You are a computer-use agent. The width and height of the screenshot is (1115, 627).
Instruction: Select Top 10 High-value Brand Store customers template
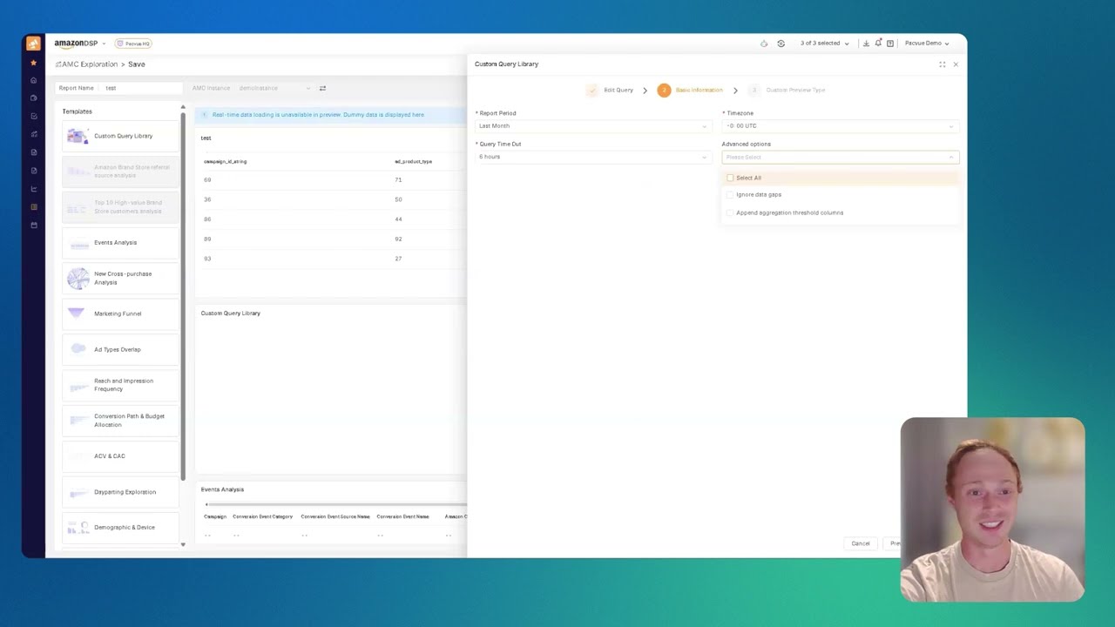120,207
